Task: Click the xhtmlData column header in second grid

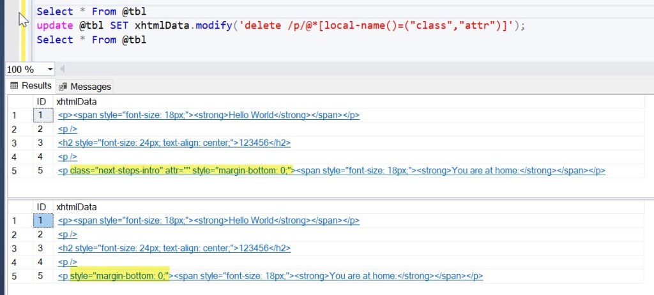Action: click(x=76, y=207)
